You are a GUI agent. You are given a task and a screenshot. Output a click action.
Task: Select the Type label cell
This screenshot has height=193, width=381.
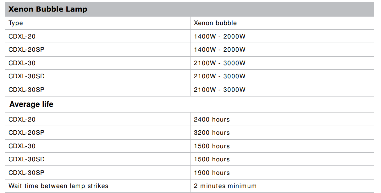[16, 23]
